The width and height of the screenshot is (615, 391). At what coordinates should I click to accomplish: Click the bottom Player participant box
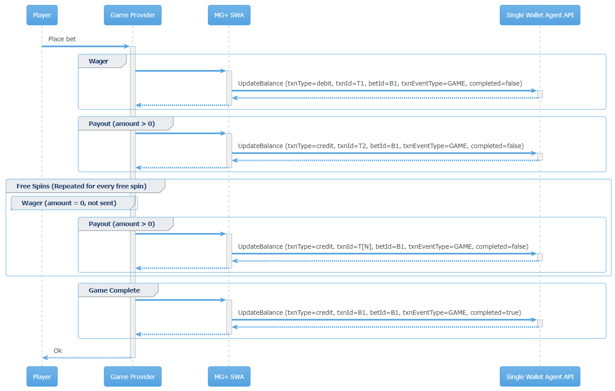[42, 377]
